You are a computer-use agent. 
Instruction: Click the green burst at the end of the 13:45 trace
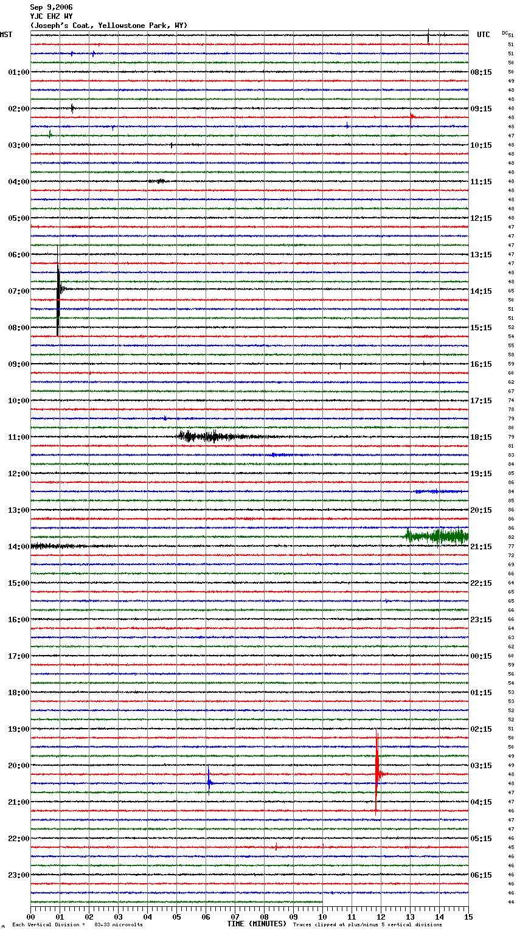coord(437,536)
